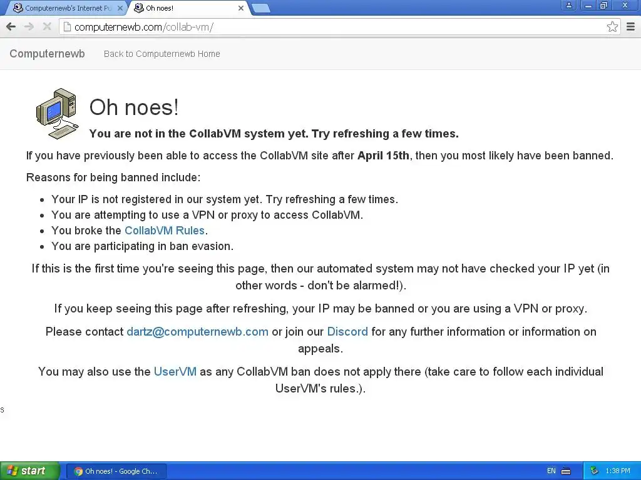This screenshot has height=480, width=641.
Task: Click the system tray network icon
Action: tap(595, 471)
